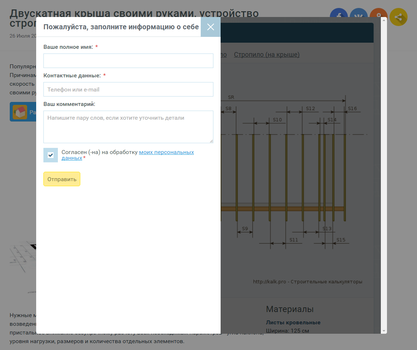Screen dimensions: 417x350
Task: Focus the 'Телефон или e-mail' contact field
Action: [x=128, y=89]
